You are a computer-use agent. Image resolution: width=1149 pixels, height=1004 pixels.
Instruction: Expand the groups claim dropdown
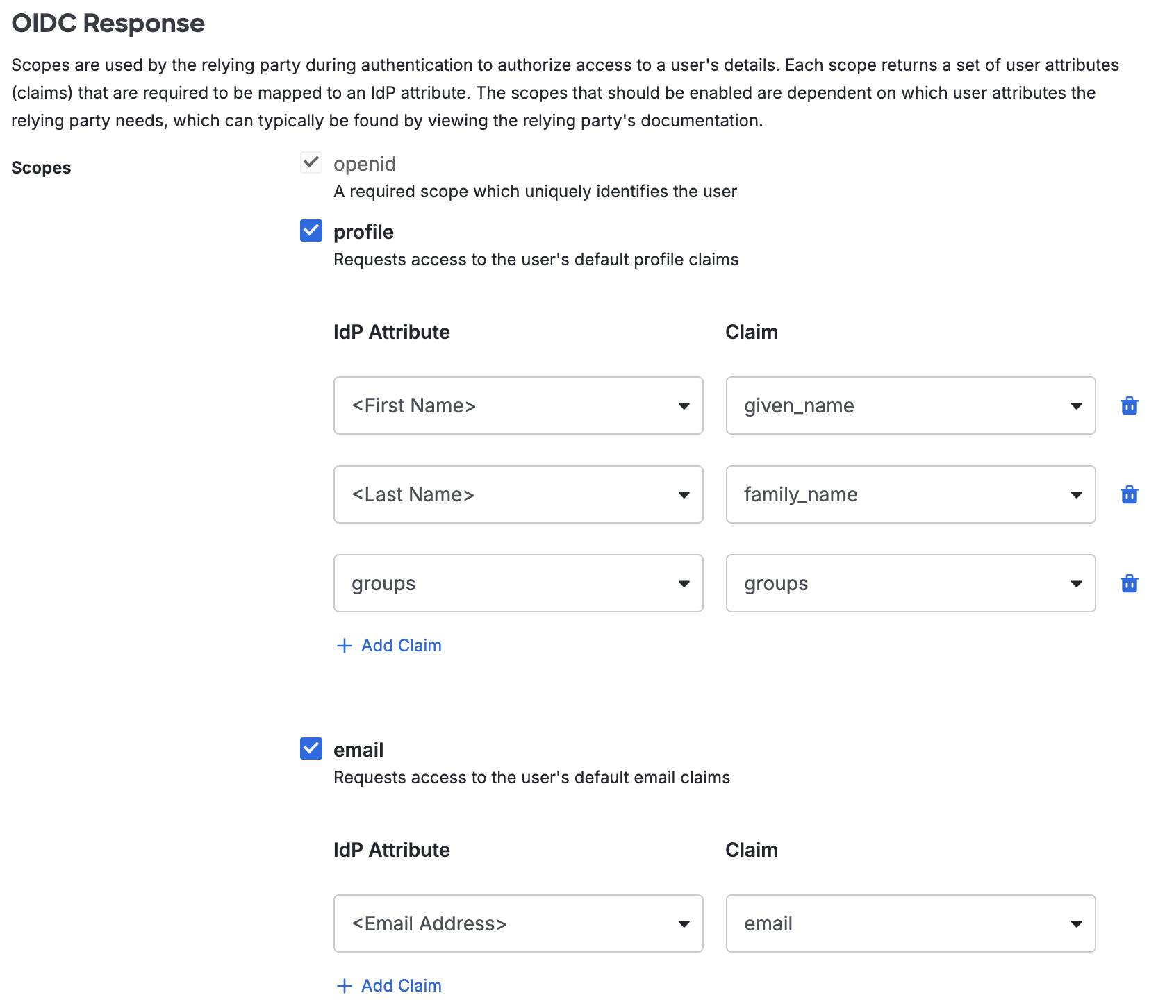pyautogui.click(x=1076, y=583)
